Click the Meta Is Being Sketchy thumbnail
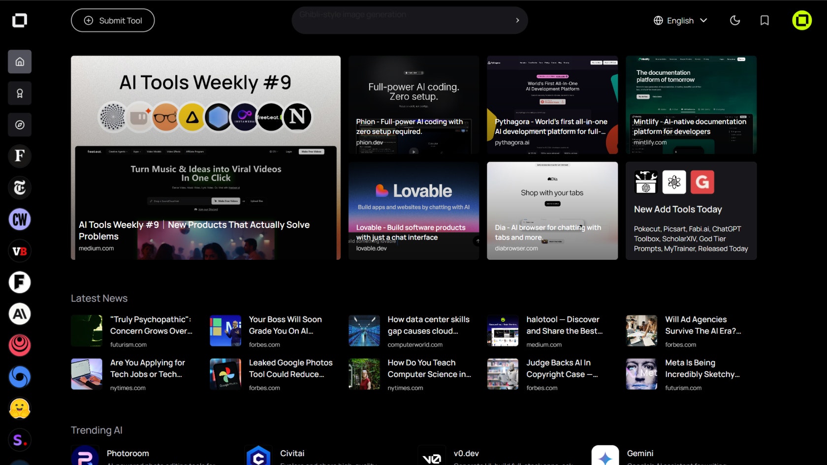Screen dimensions: 827x465 coord(641,374)
